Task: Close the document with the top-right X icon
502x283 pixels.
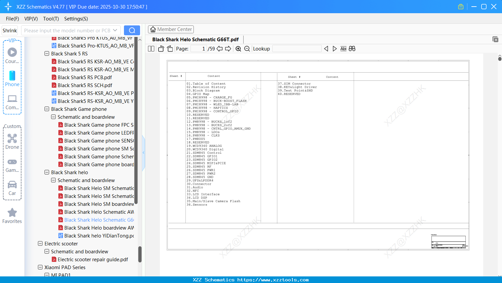Action: [495, 39]
